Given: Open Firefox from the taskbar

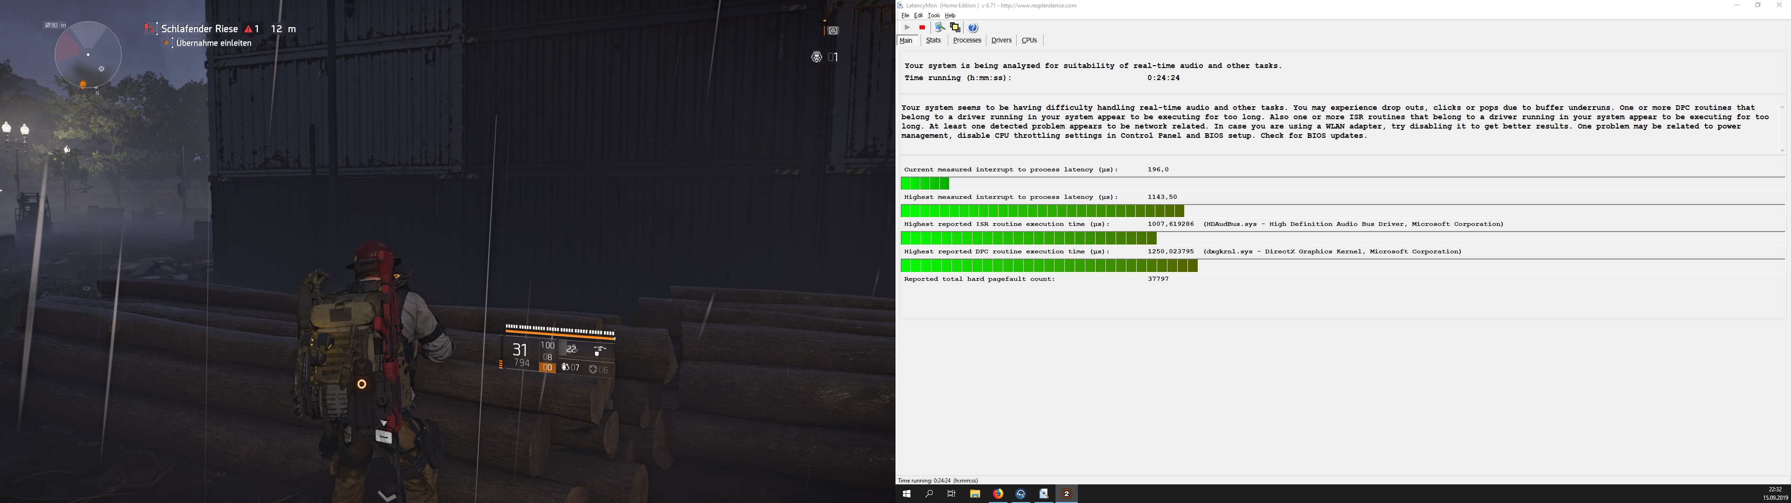Looking at the screenshot, I should 998,494.
